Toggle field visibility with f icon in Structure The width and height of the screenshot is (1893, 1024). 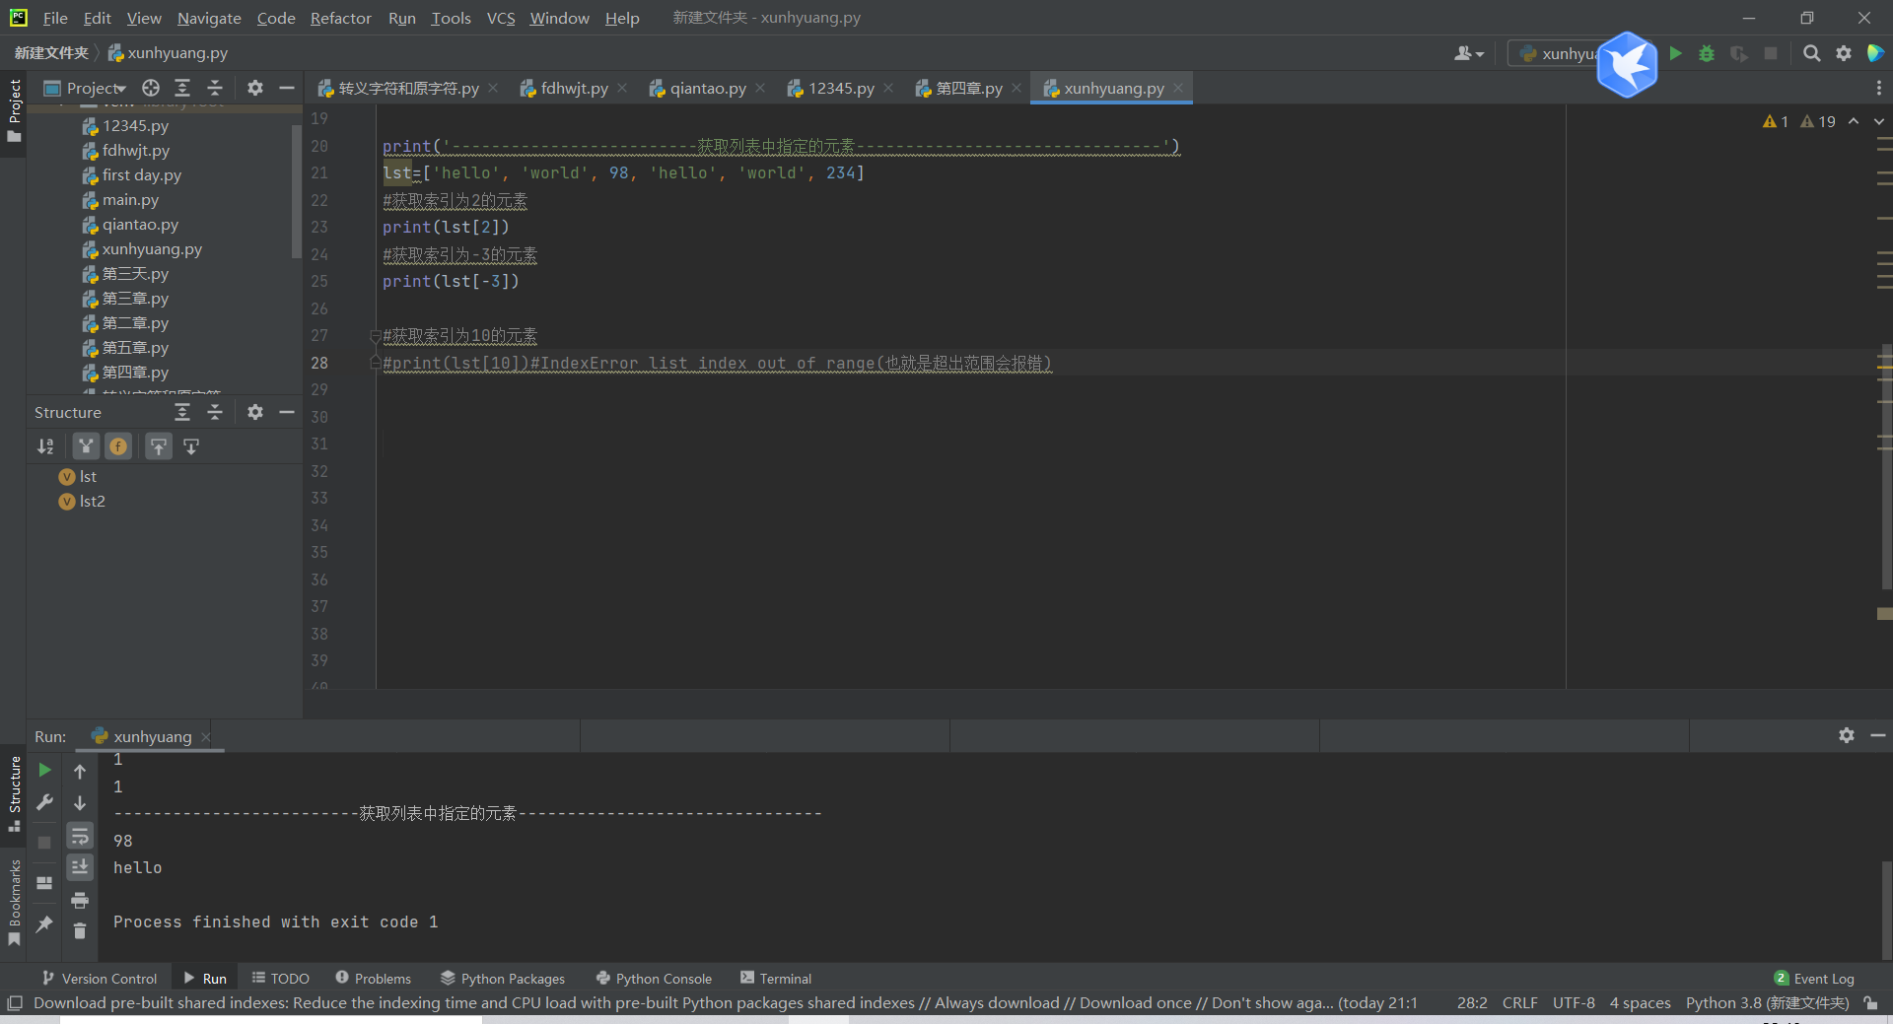tap(118, 446)
